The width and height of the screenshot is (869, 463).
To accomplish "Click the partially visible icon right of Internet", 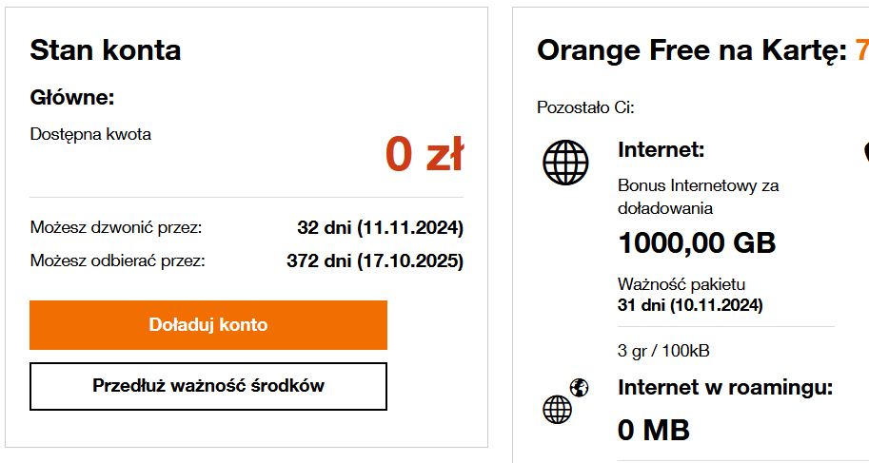I will [x=865, y=152].
